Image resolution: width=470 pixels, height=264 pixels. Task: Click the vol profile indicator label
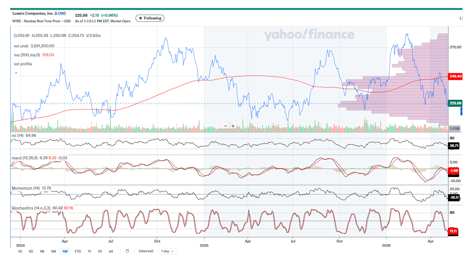(23, 64)
